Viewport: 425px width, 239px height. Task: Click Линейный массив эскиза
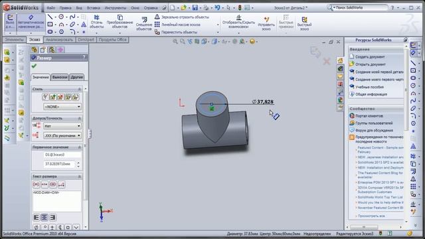pyautogui.click(x=178, y=25)
